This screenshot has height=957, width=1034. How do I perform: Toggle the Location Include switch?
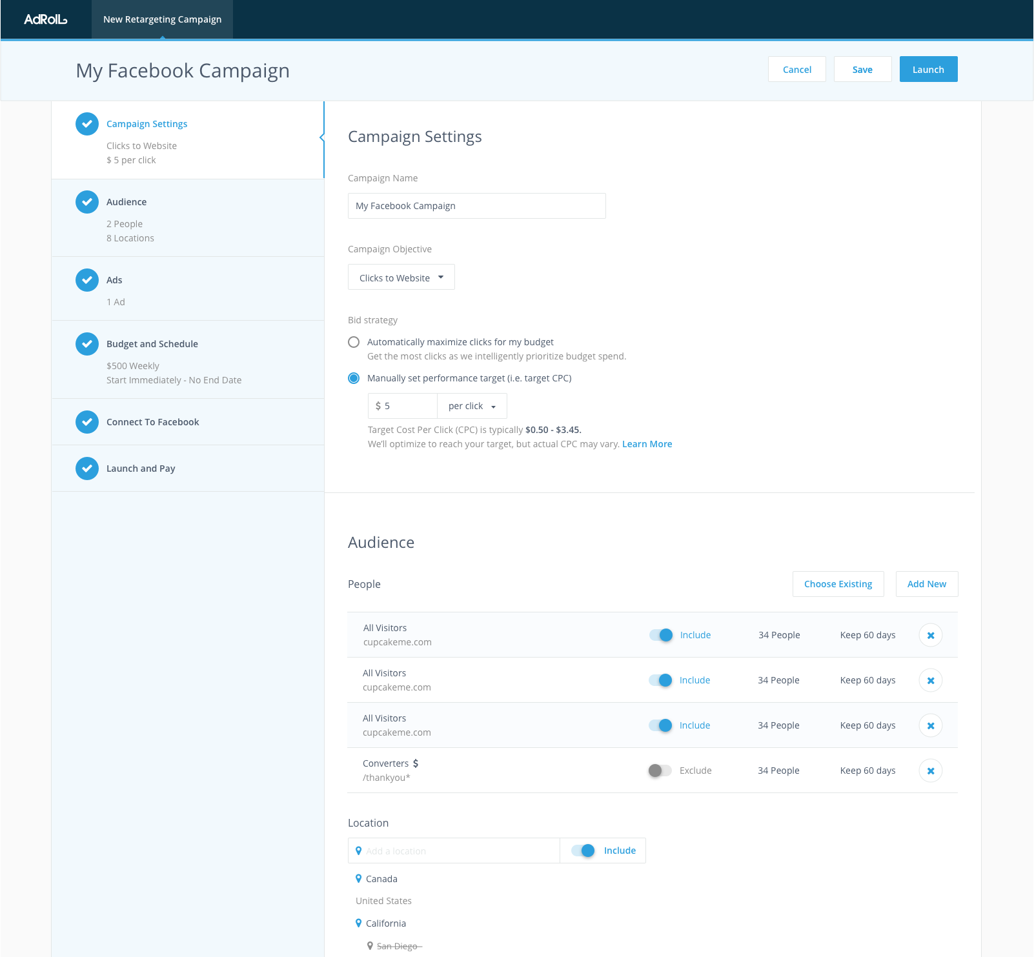coord(583,851)
